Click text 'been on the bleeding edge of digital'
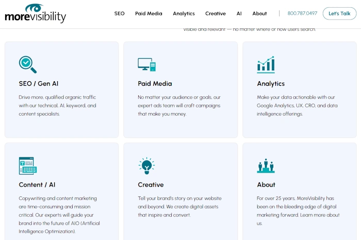 point(297,207)
